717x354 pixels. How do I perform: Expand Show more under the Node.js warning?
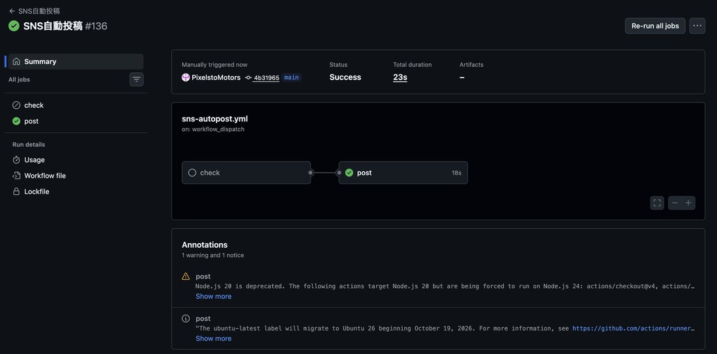coord(214,297)
